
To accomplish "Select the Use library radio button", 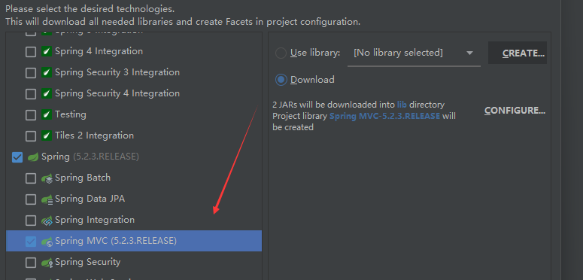I will click(281, 53).
